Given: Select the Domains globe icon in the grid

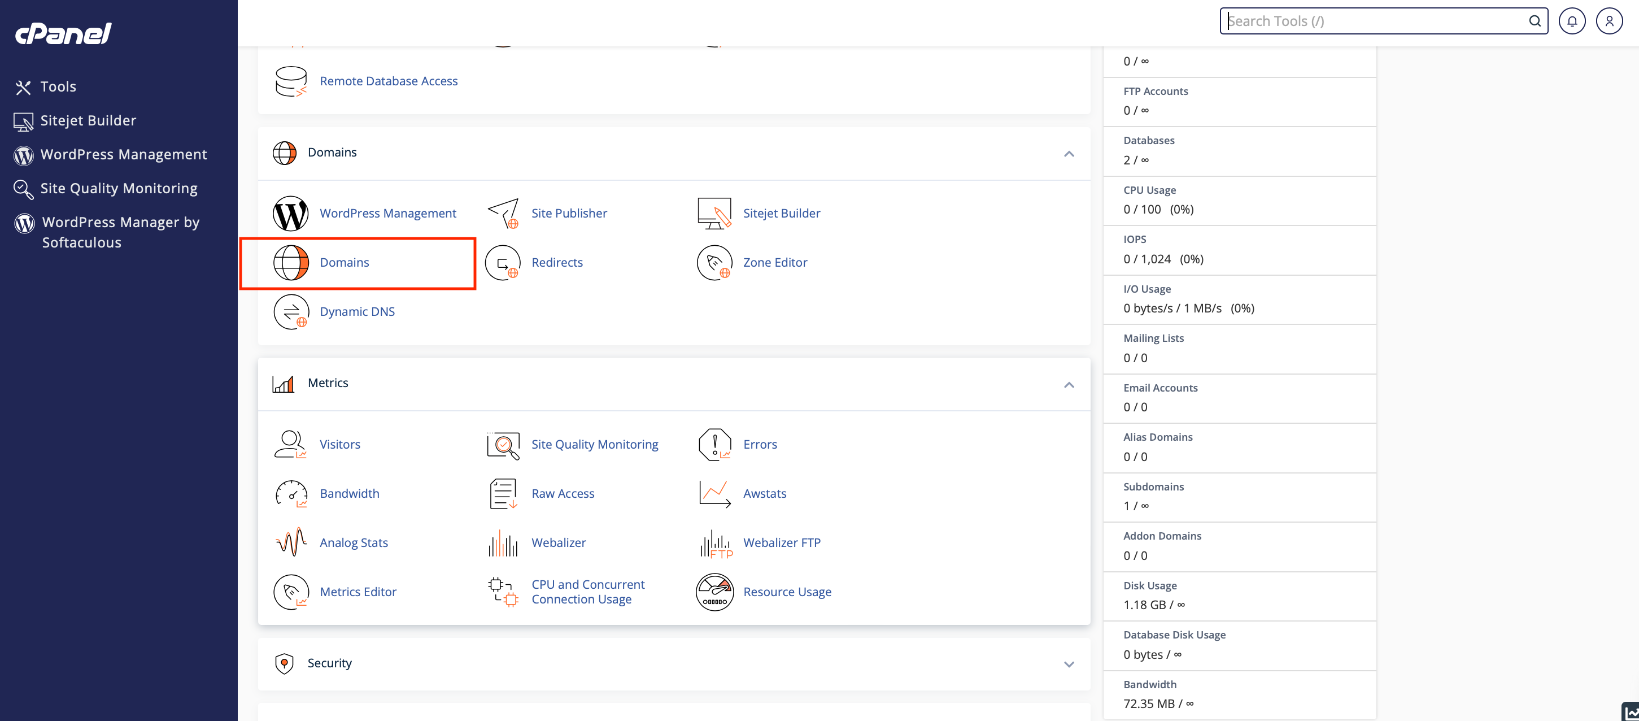Looking at the screenshot, I should point(291,263).
